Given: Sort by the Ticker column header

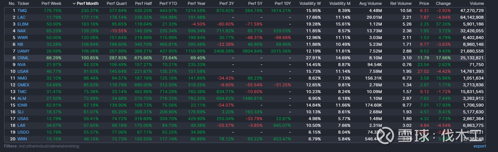Looking at the screenshot, I should click(23, 3).
